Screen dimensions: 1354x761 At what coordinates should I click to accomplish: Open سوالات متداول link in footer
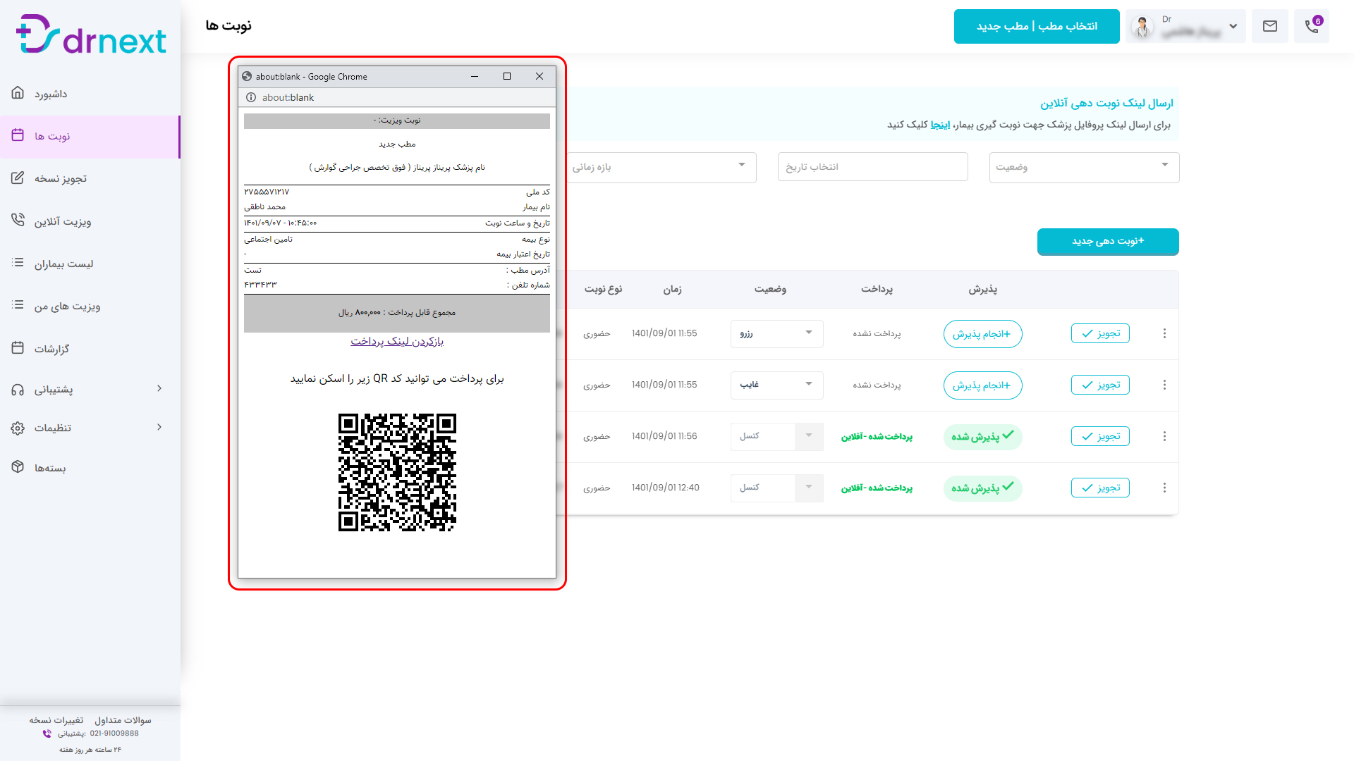pyautogui.click(x=123, y=720)
